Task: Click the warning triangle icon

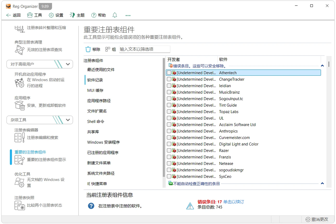Action: pyautogui.click(x=190, y=206)
